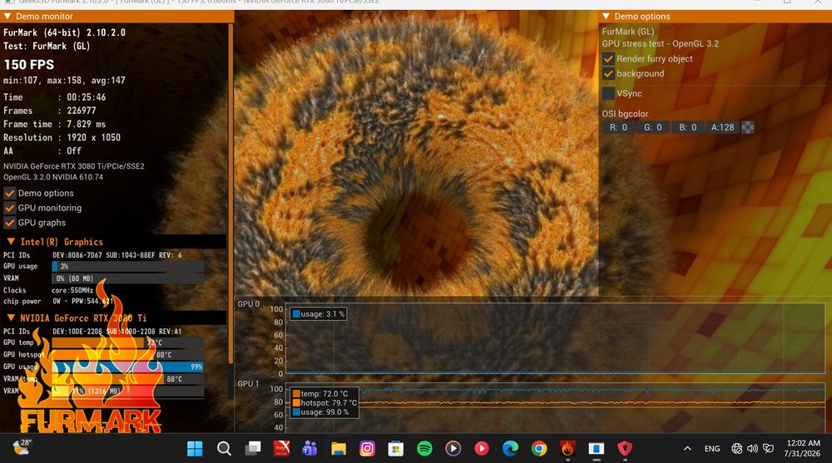Click the AA : Off line
This screenshot has height=463, width=832.
point(42,151)
